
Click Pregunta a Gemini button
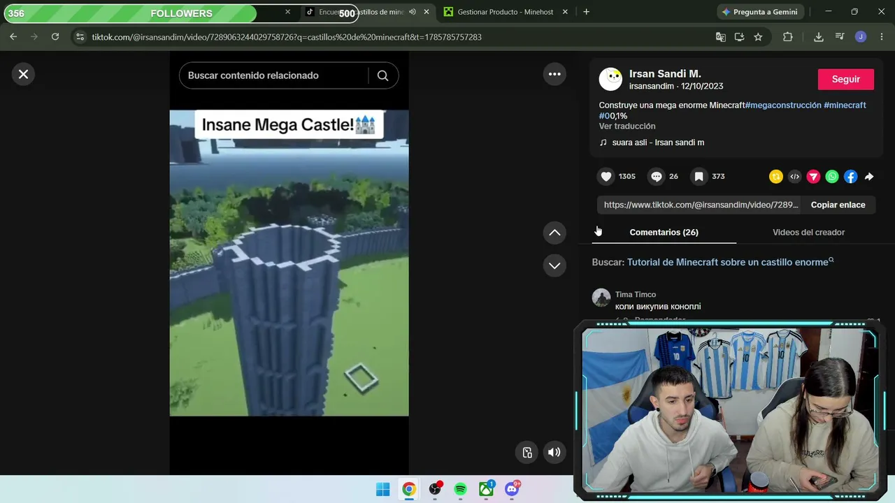tap(760, 12)
